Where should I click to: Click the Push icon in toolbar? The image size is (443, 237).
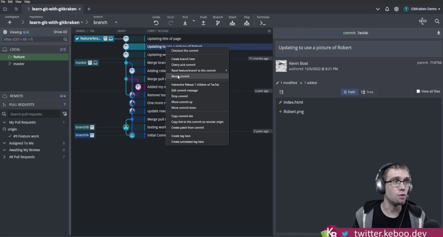pyautogui.click(x=203, y=22)
